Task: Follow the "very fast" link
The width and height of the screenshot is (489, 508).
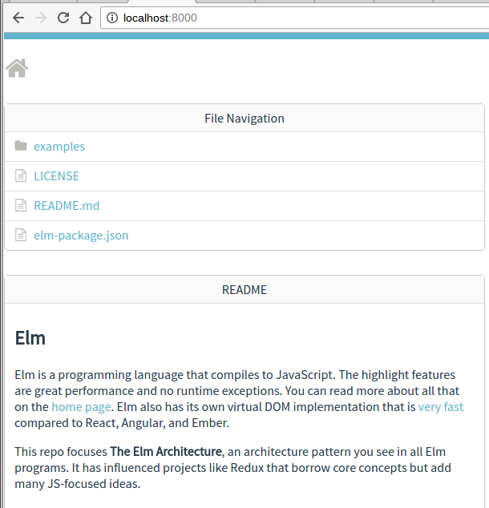Action: [x=441, y=407]
